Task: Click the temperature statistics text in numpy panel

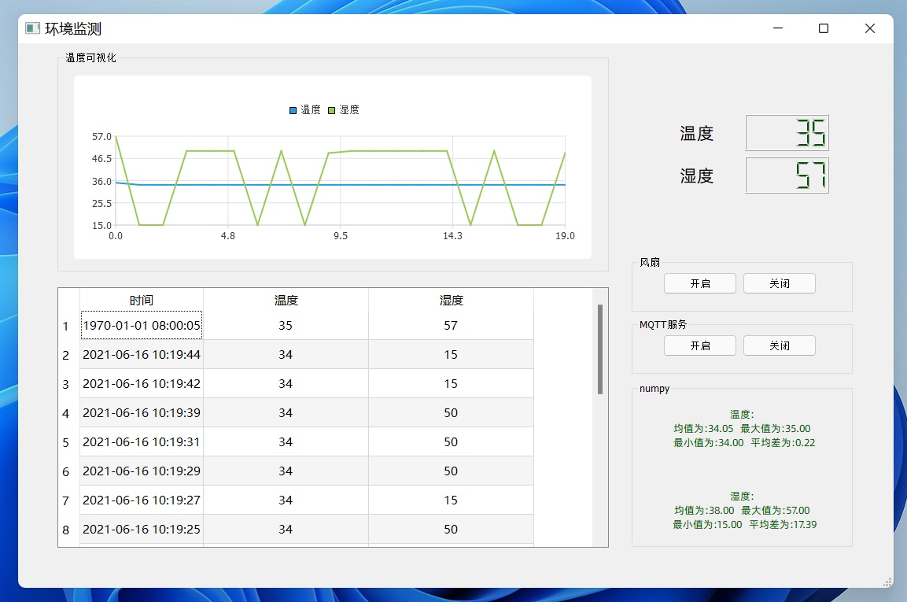Action: point(742,428)
